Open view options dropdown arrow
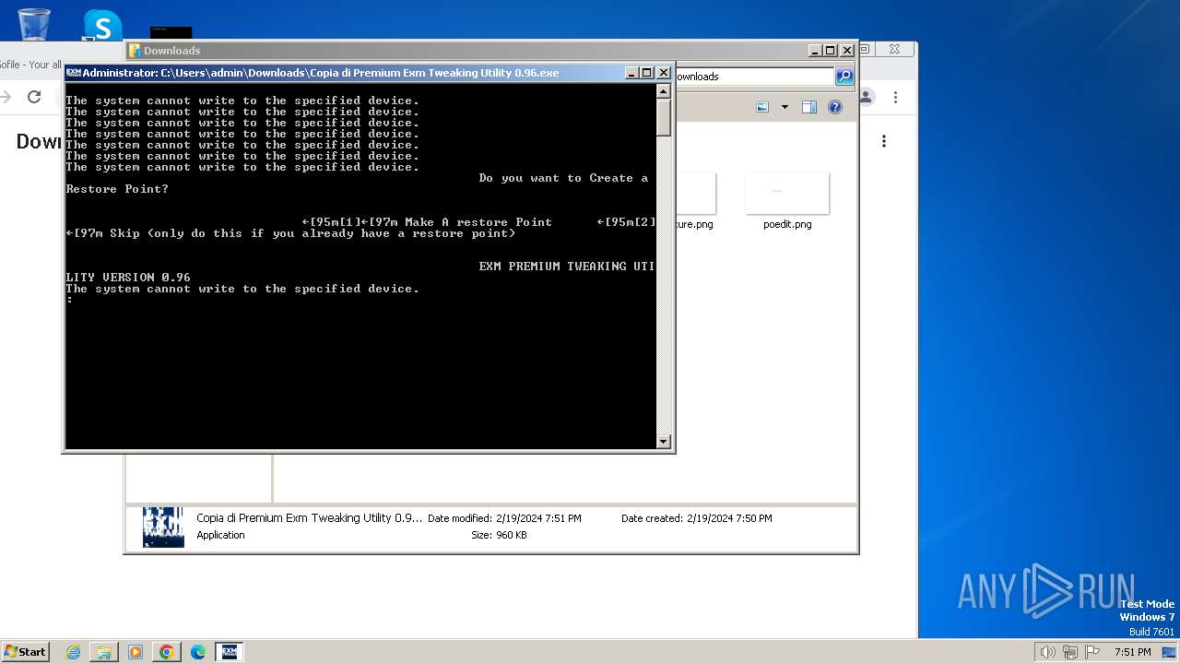The image size is (1180, 664). [785, 107]
